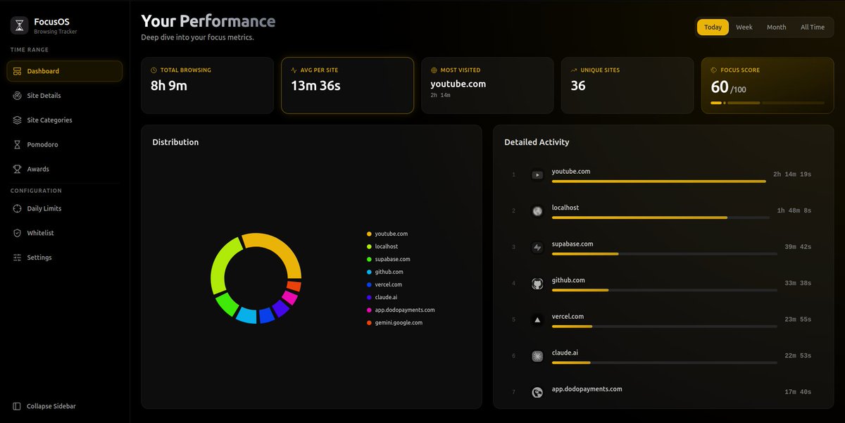
Task: Click the github.com favicon
Action: click(x=537, y=284)
